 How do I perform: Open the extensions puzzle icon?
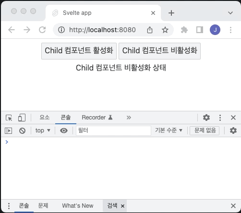point(184,30)
